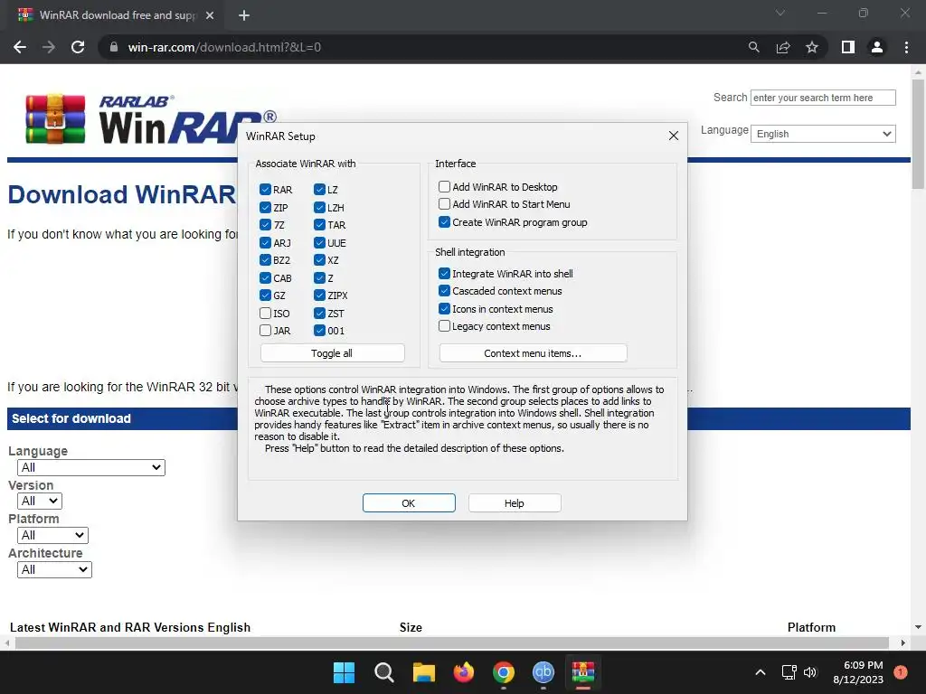Click vertical scrollbar down arrow
The height and width of the screenshot is (694, 926).
(x=918, y=627)
